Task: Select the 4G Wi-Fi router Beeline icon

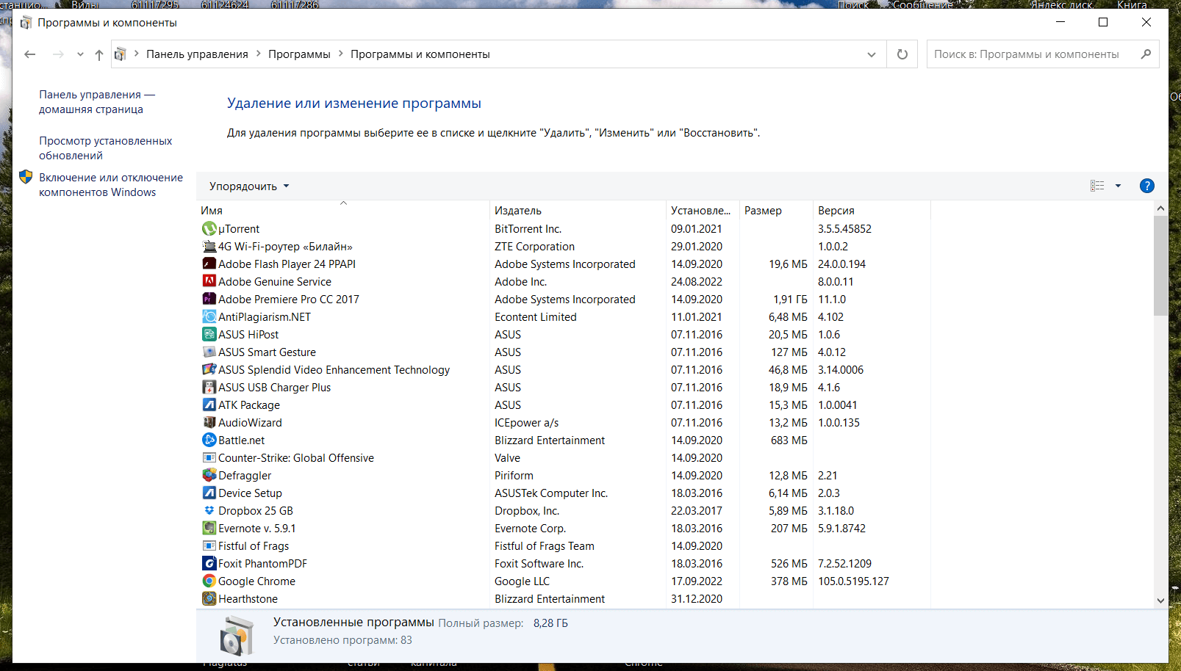Action: coord(209,247)
